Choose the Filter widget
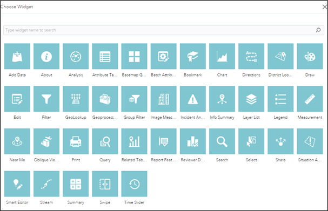The height and width of the screenshot is (211, 328). [46, 99]
